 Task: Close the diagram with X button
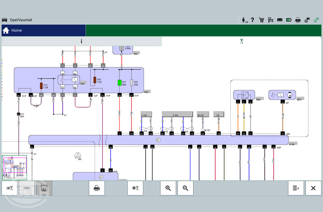coord(313,188)
